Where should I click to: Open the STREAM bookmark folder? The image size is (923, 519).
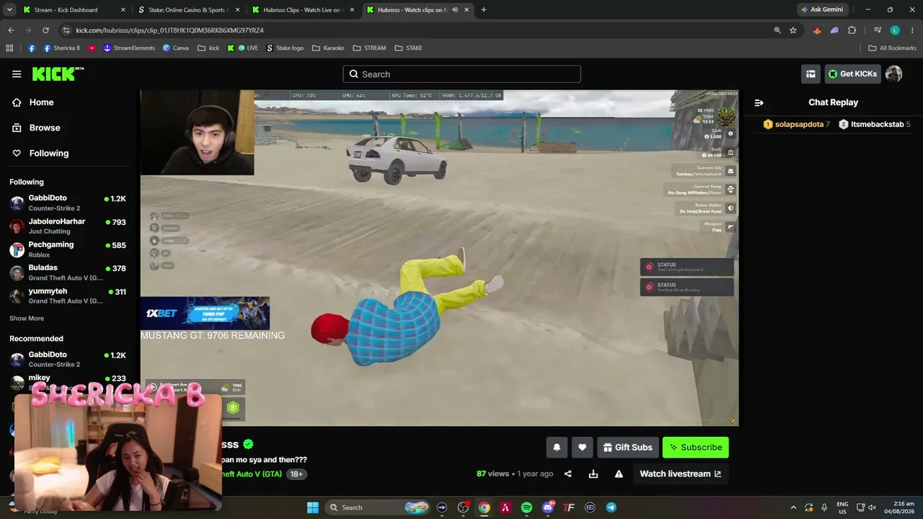tap(369, 48)
